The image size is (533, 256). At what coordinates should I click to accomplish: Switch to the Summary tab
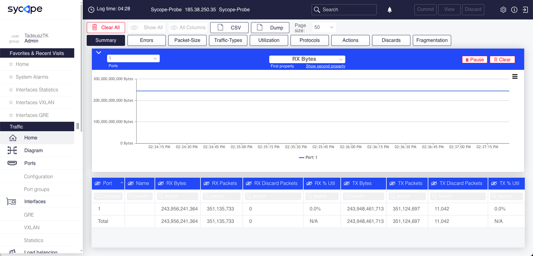click(x=106, y=40)
